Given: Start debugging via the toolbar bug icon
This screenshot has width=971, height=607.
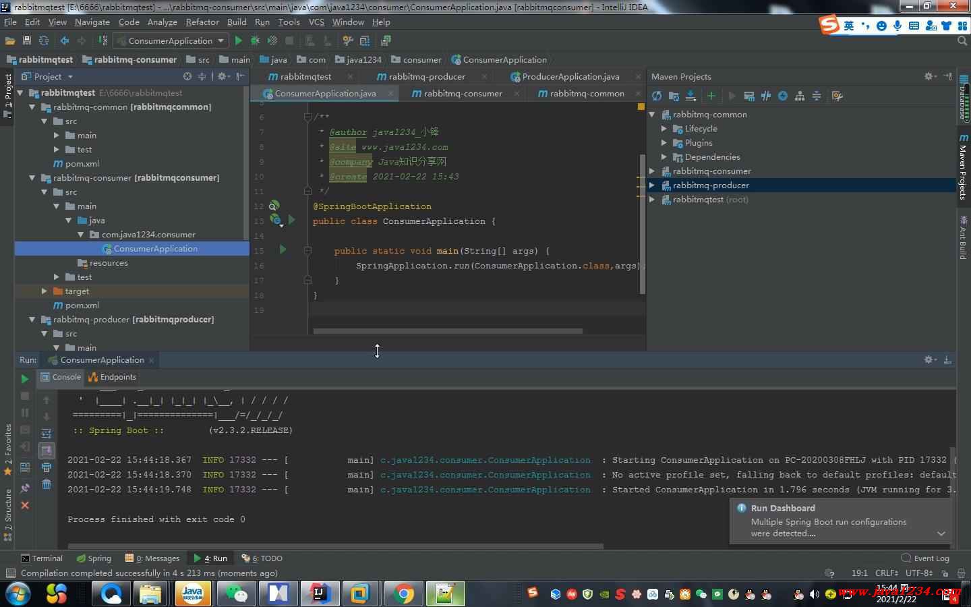Looking at the screenshot, I should pos(256,41).
